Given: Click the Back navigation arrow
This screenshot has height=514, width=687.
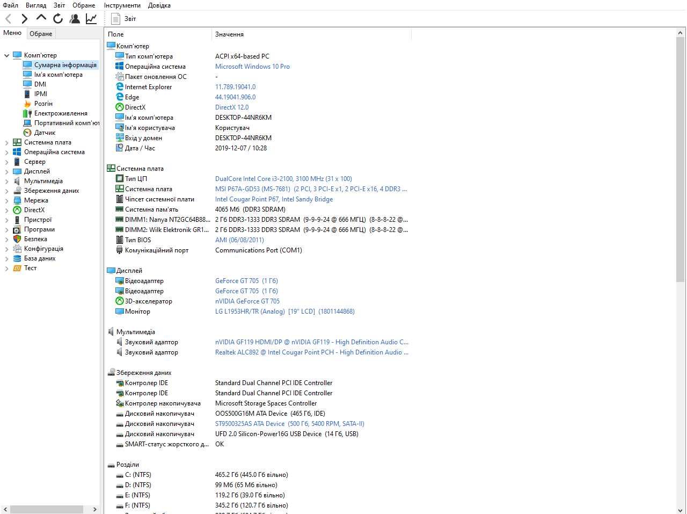Looking at the screenshot, I should click(9, 19).
